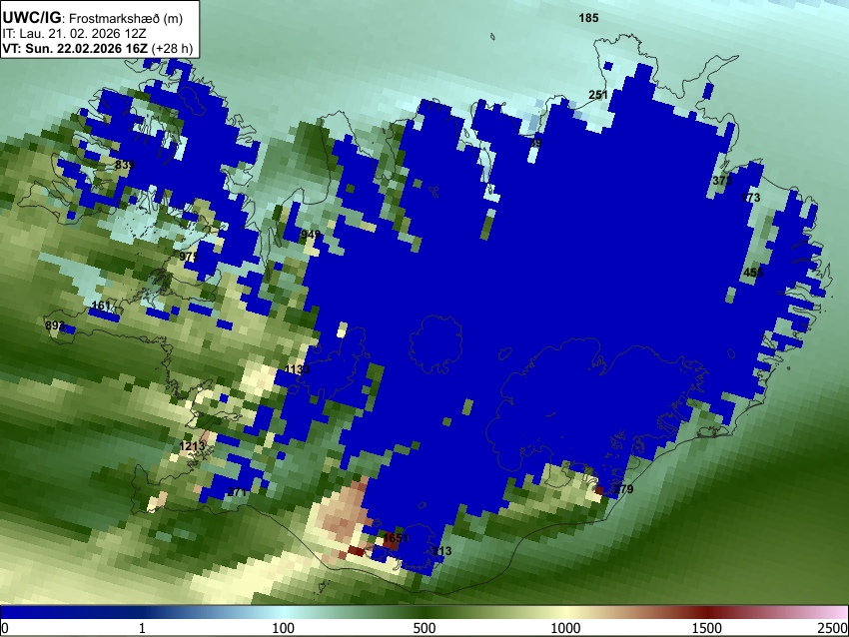The image size is (849, 637).
Task: Click the 'Frostmarkshæð (m)' title text
Action: click(126, 18)
